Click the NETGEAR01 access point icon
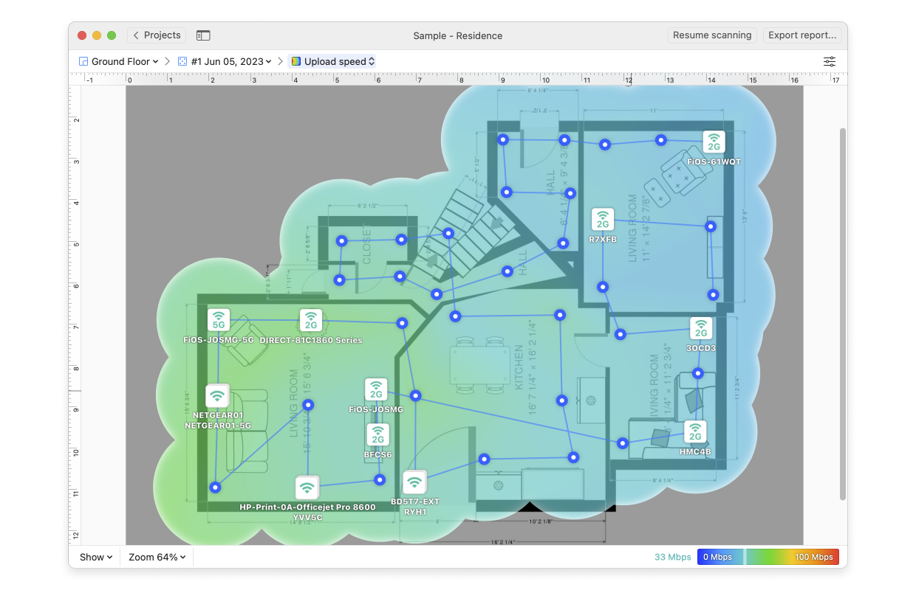The height and width of the screenshot is (590, 916). (217, 396)
